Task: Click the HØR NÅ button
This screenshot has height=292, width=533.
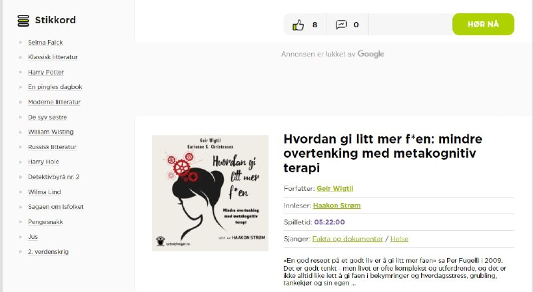Action: 483,24
